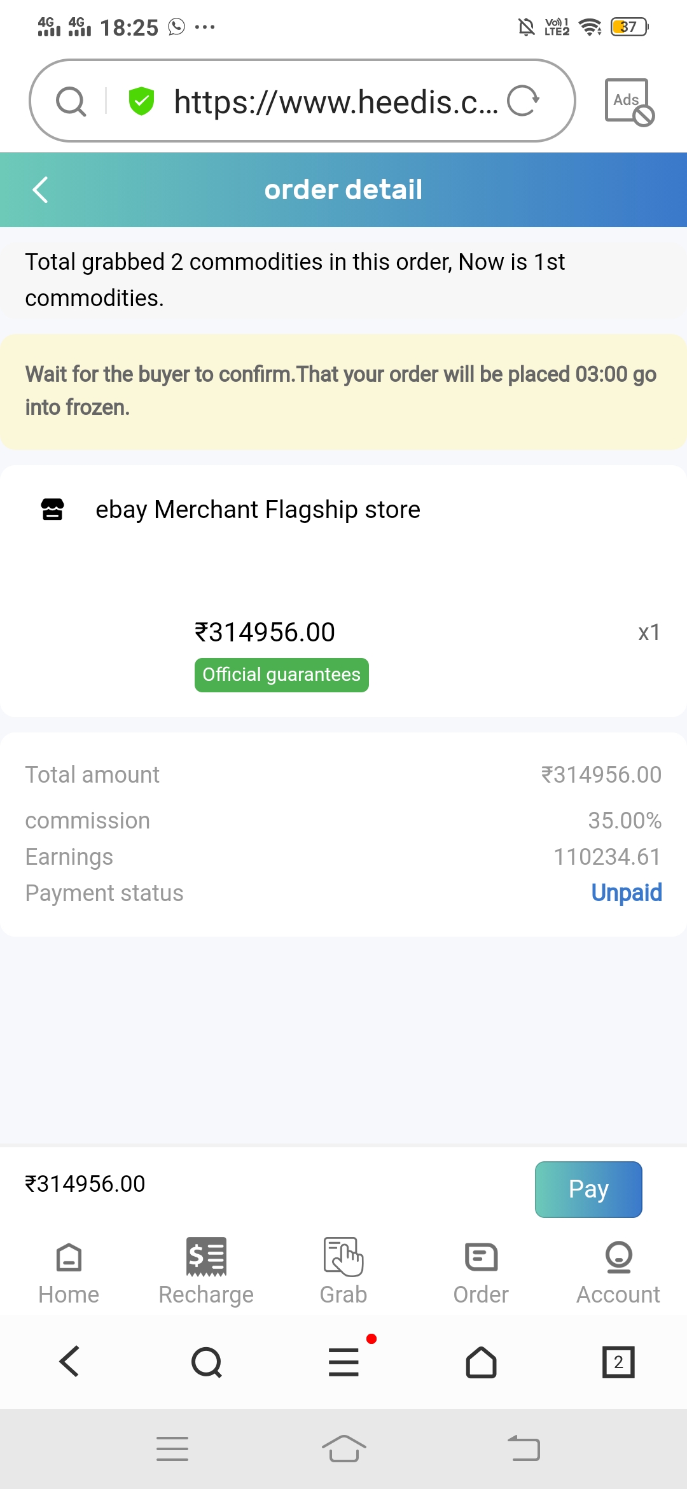This screenshot has height=1489, width=687.
Task: Click the browser home button
Action: pyautogui.click(x=481, y=1362)
